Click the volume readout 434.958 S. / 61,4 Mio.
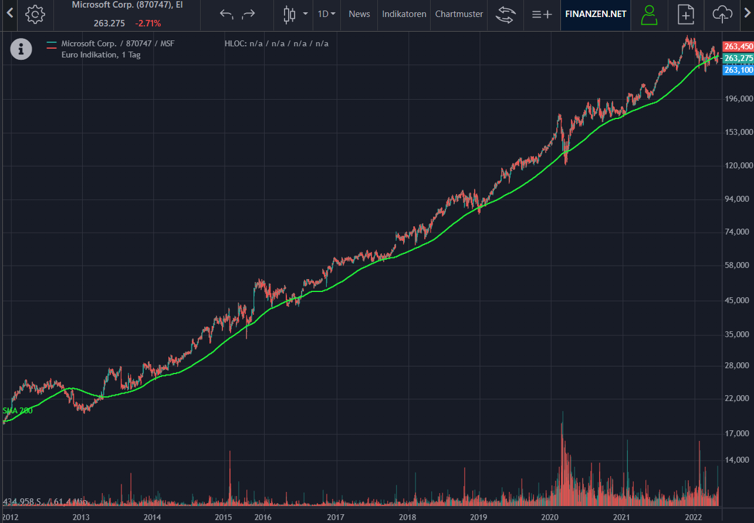 pyautogui.click(x=45, y=502)
